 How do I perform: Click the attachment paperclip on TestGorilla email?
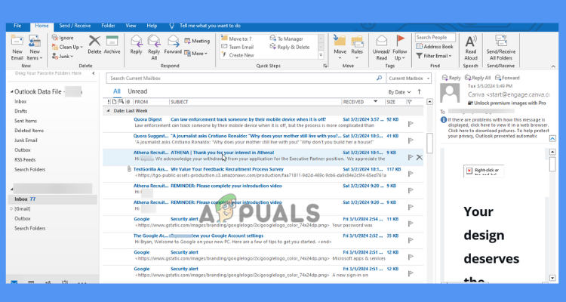[129, 169]
